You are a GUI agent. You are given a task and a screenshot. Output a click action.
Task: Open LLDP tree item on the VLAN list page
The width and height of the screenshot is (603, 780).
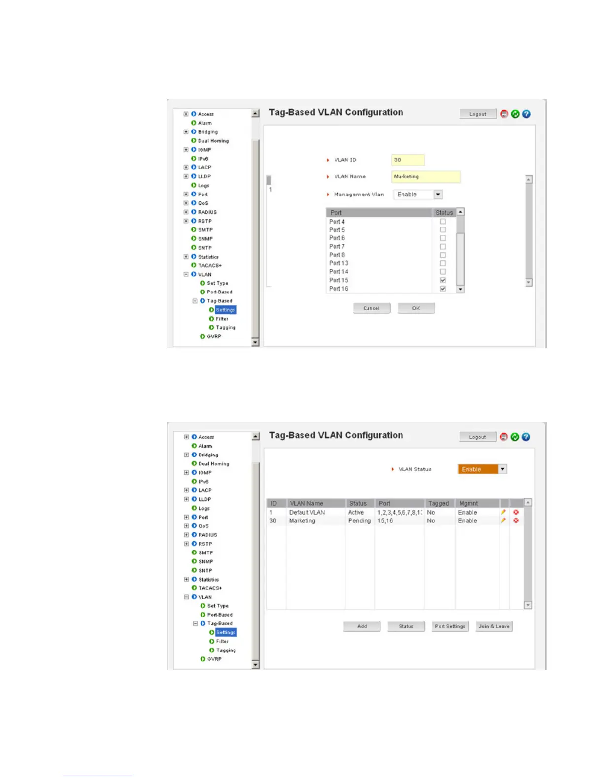[x=205, y=499]
